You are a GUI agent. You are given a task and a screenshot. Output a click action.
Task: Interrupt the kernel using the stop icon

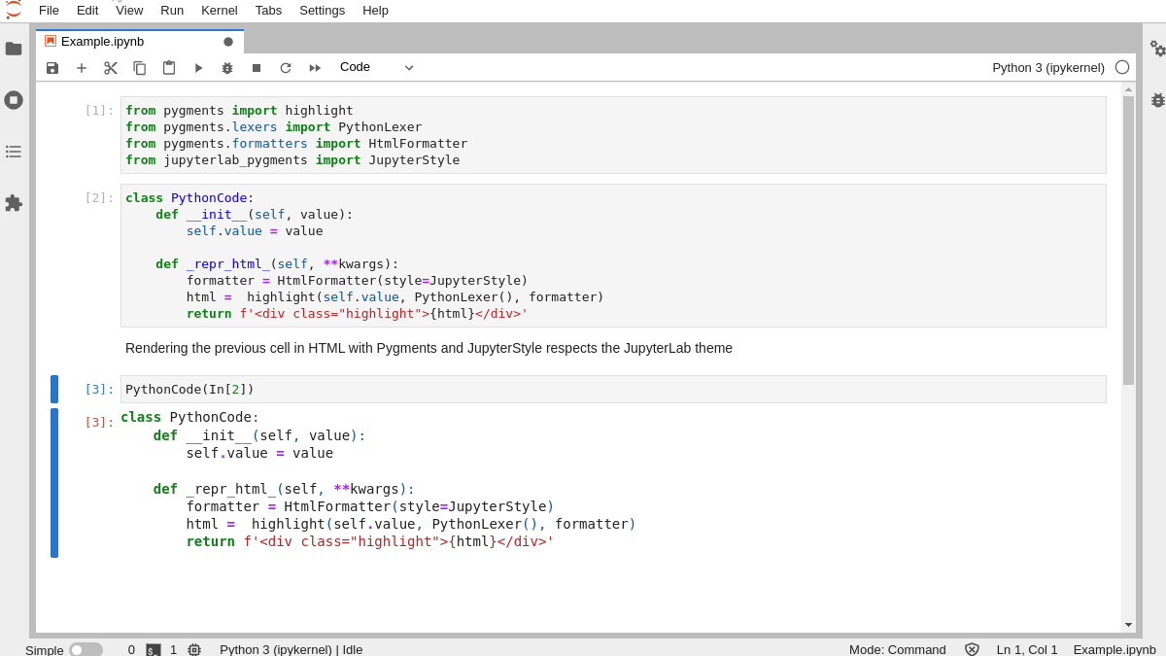pyautogui.click(x=256, y=67)
